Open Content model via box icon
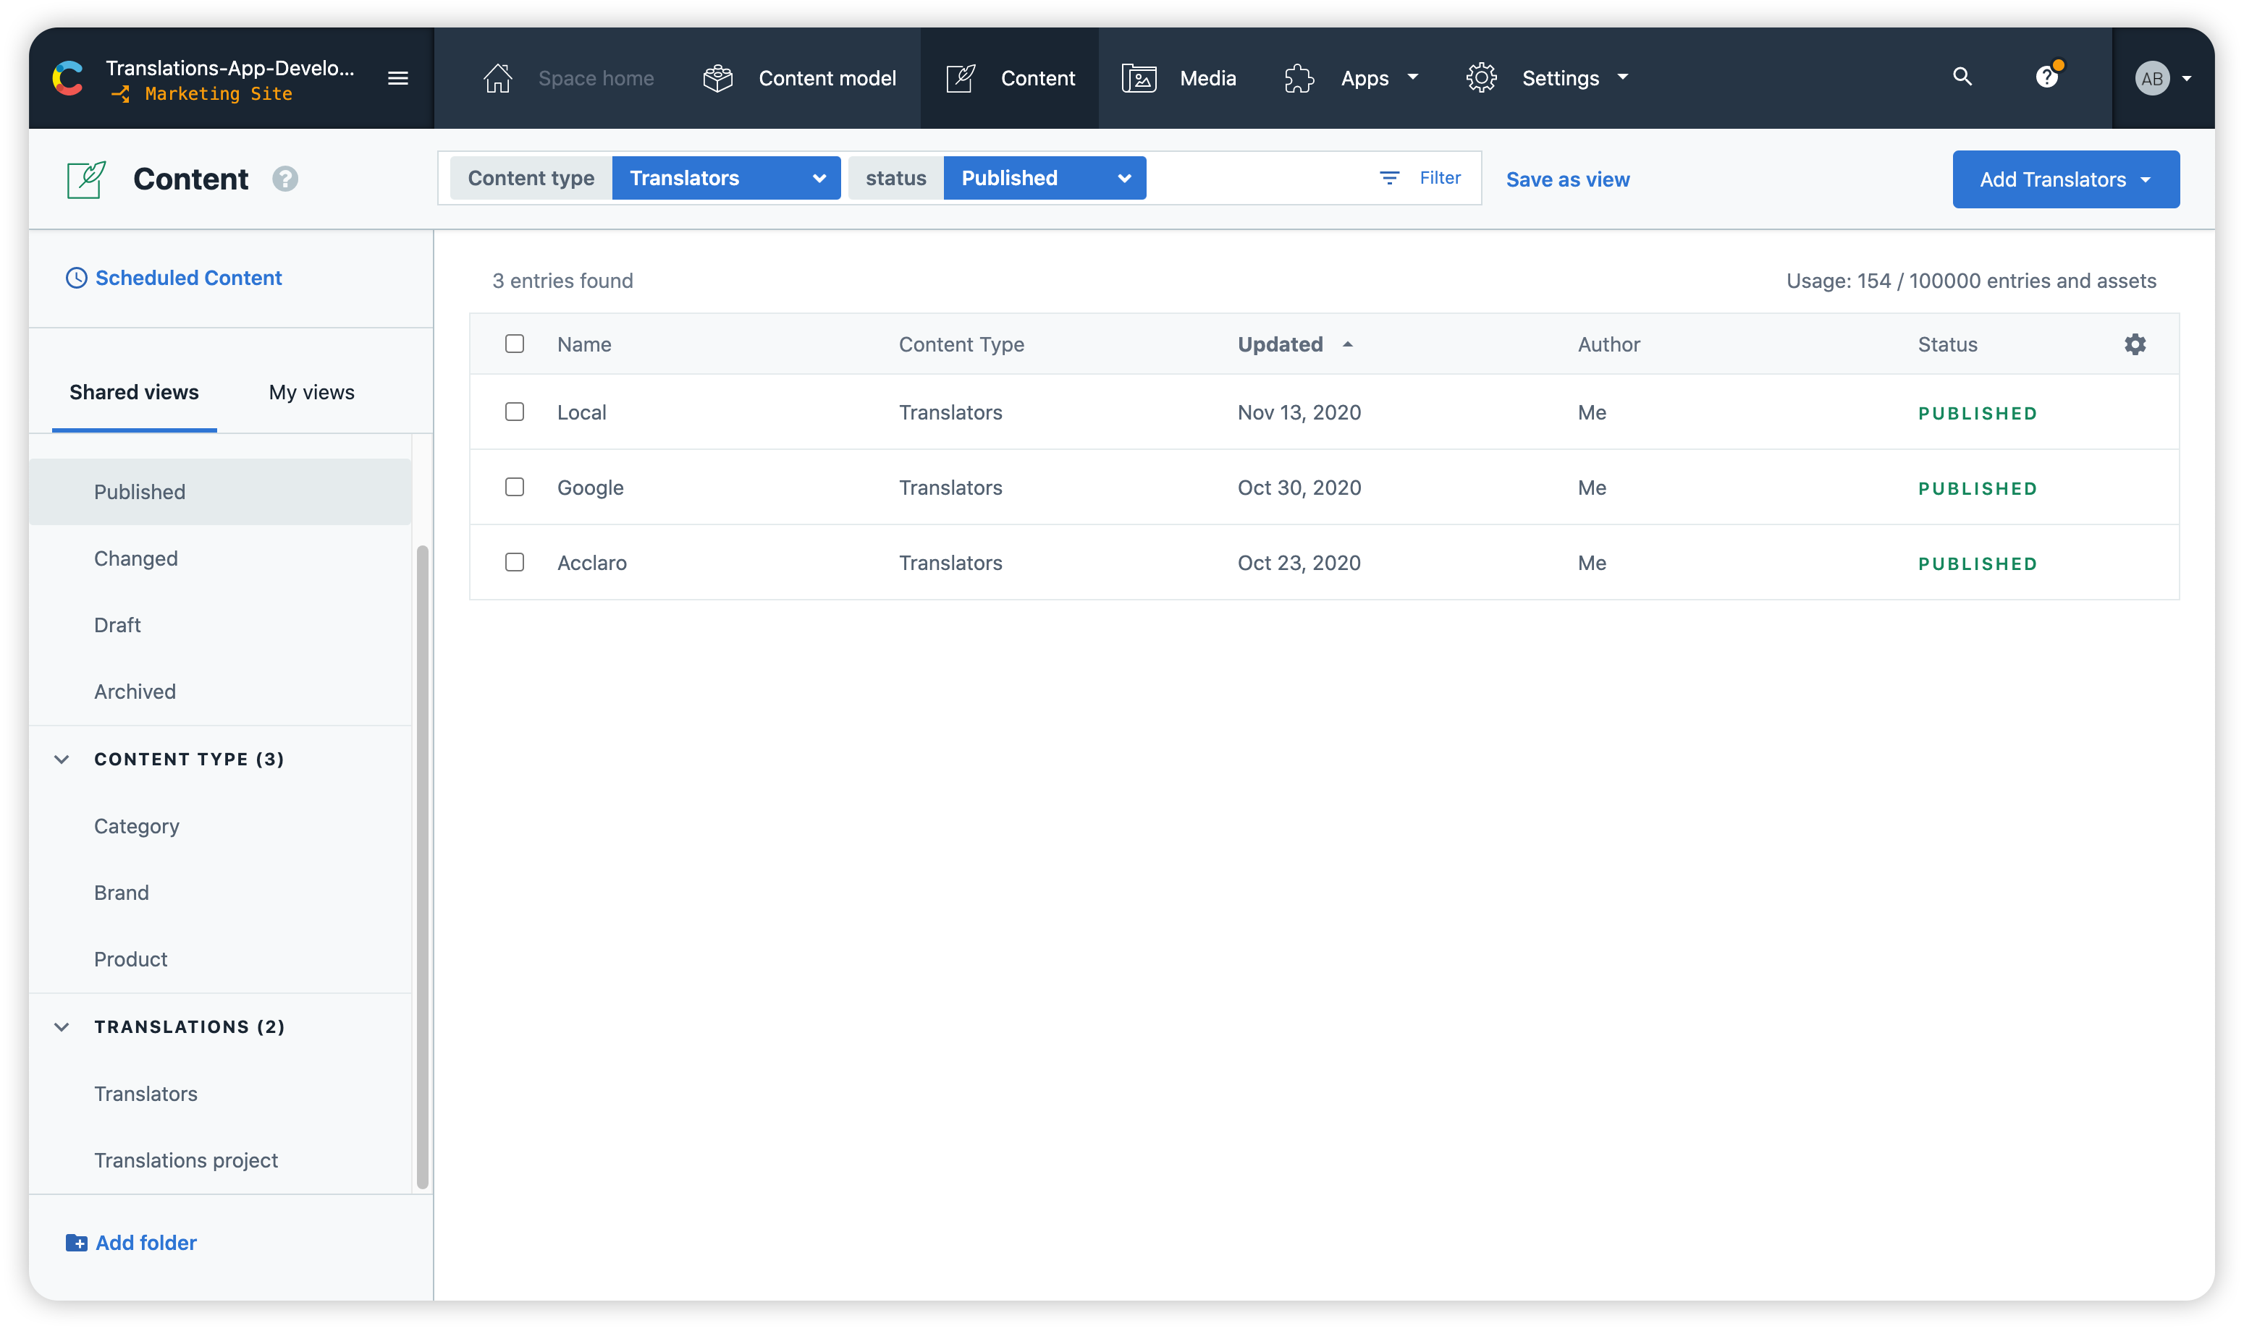Image resolution: width=2244 pixels, height=1331 pixels. (718, 79)
